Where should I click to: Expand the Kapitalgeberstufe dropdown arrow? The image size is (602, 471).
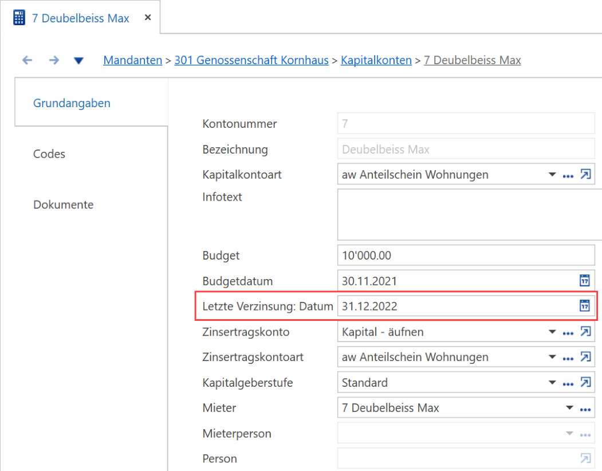pos(552,382)
